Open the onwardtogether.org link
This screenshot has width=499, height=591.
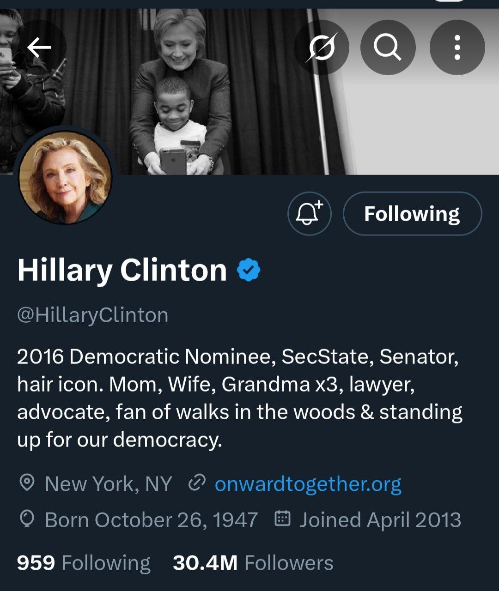pyautogui.click(x=308, y=484)
